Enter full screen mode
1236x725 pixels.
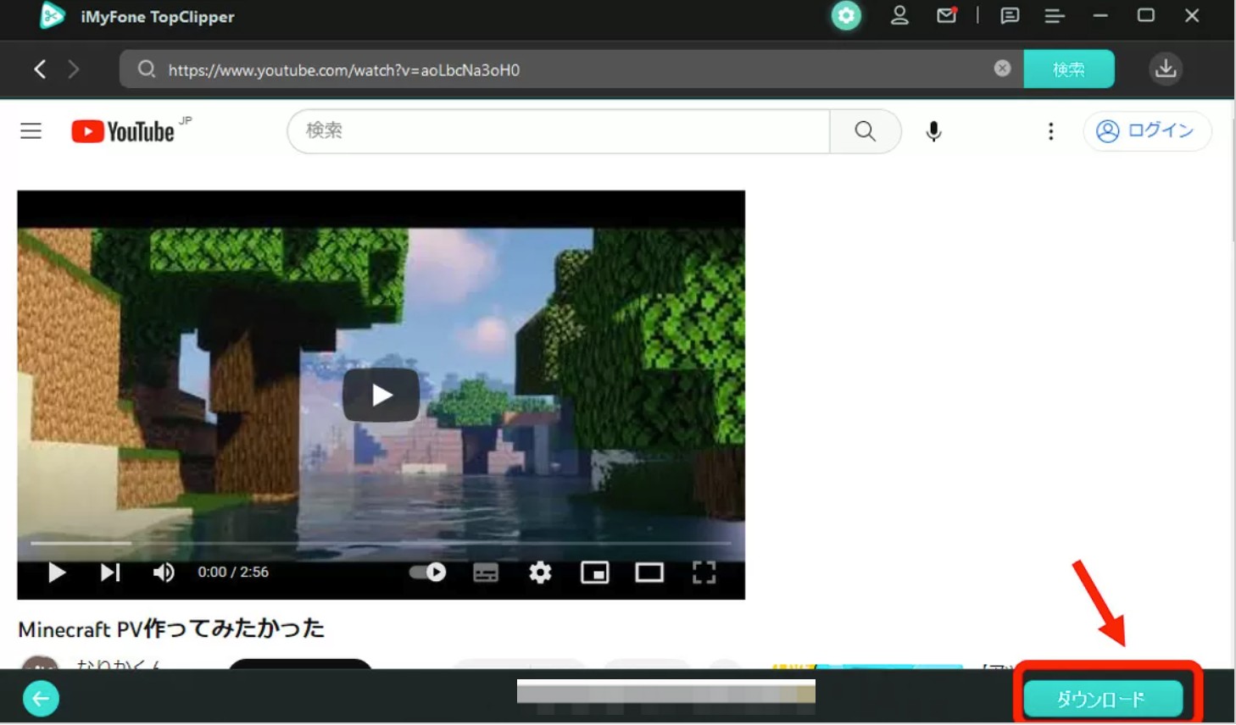704,573
